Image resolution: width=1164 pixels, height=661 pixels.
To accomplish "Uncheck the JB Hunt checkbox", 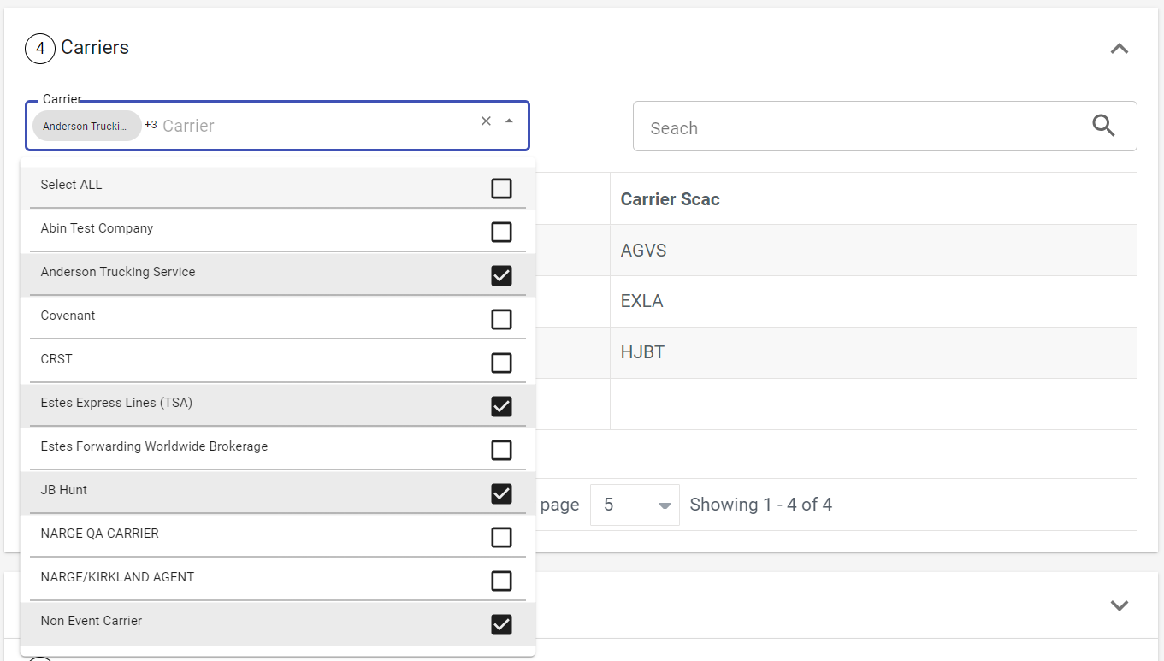I will click(501, 493).
